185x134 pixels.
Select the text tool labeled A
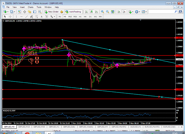pos(41,17)
